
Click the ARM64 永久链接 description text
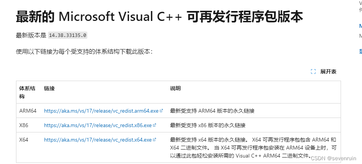pyautogui.click(x=212, y=111)
